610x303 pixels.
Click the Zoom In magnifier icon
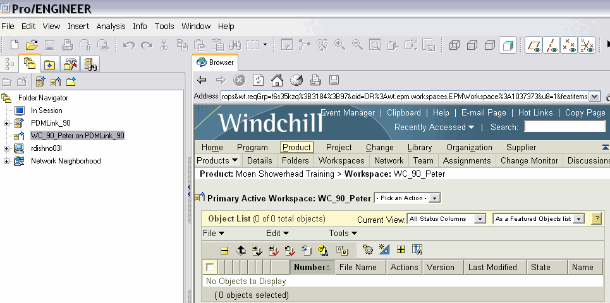(x=339, y=45)
